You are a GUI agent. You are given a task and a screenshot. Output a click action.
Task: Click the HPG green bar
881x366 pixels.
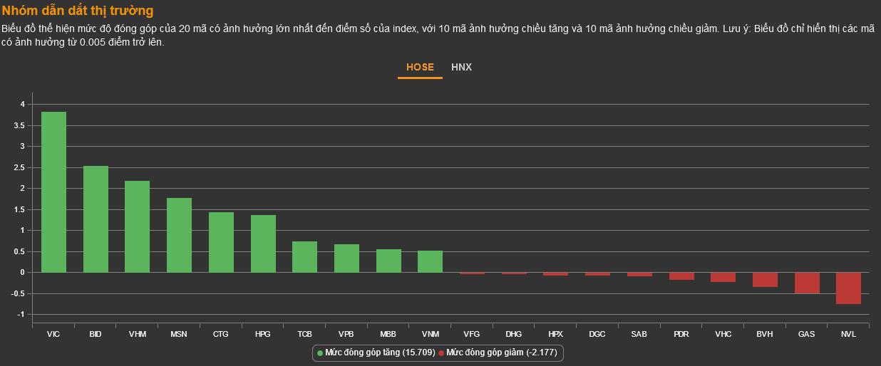tap(263, 244)
